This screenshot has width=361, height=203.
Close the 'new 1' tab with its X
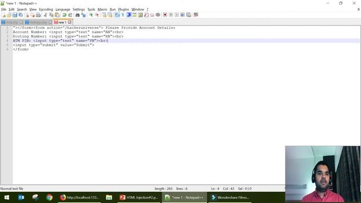pyautogui.click(x=70, y=22)
